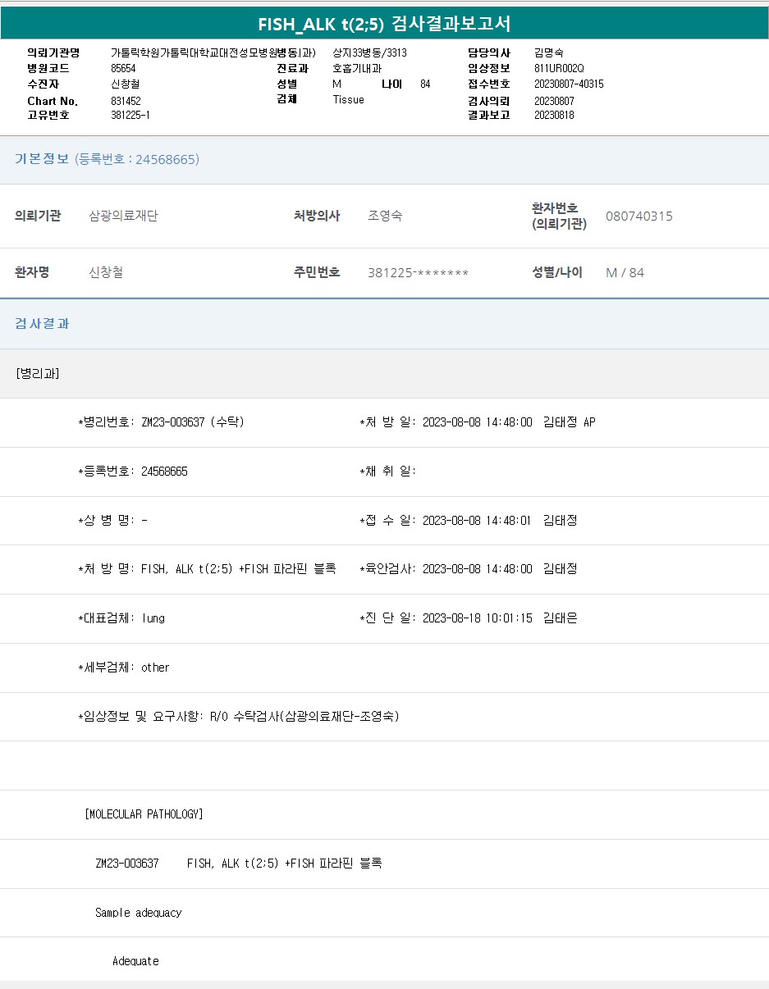Click the 검체 value Tissue

point(348,99)
